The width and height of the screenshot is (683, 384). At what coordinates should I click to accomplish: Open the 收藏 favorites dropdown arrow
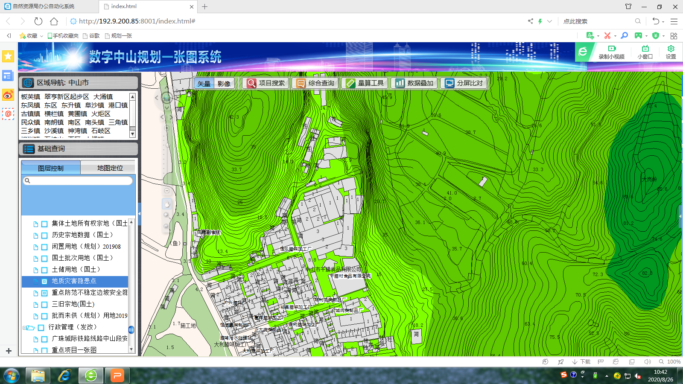[41, 36]
